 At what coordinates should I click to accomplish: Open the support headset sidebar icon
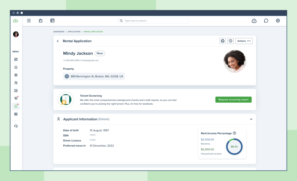16,126
